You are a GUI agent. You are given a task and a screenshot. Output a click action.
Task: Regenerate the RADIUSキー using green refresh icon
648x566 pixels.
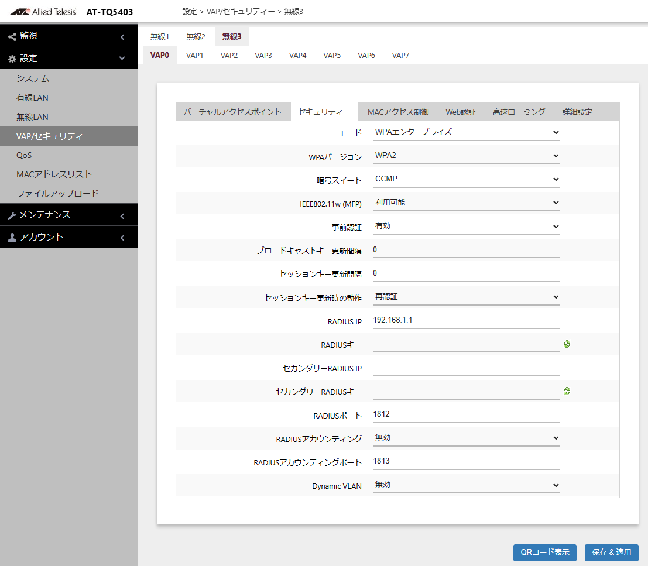pos(567,344)
